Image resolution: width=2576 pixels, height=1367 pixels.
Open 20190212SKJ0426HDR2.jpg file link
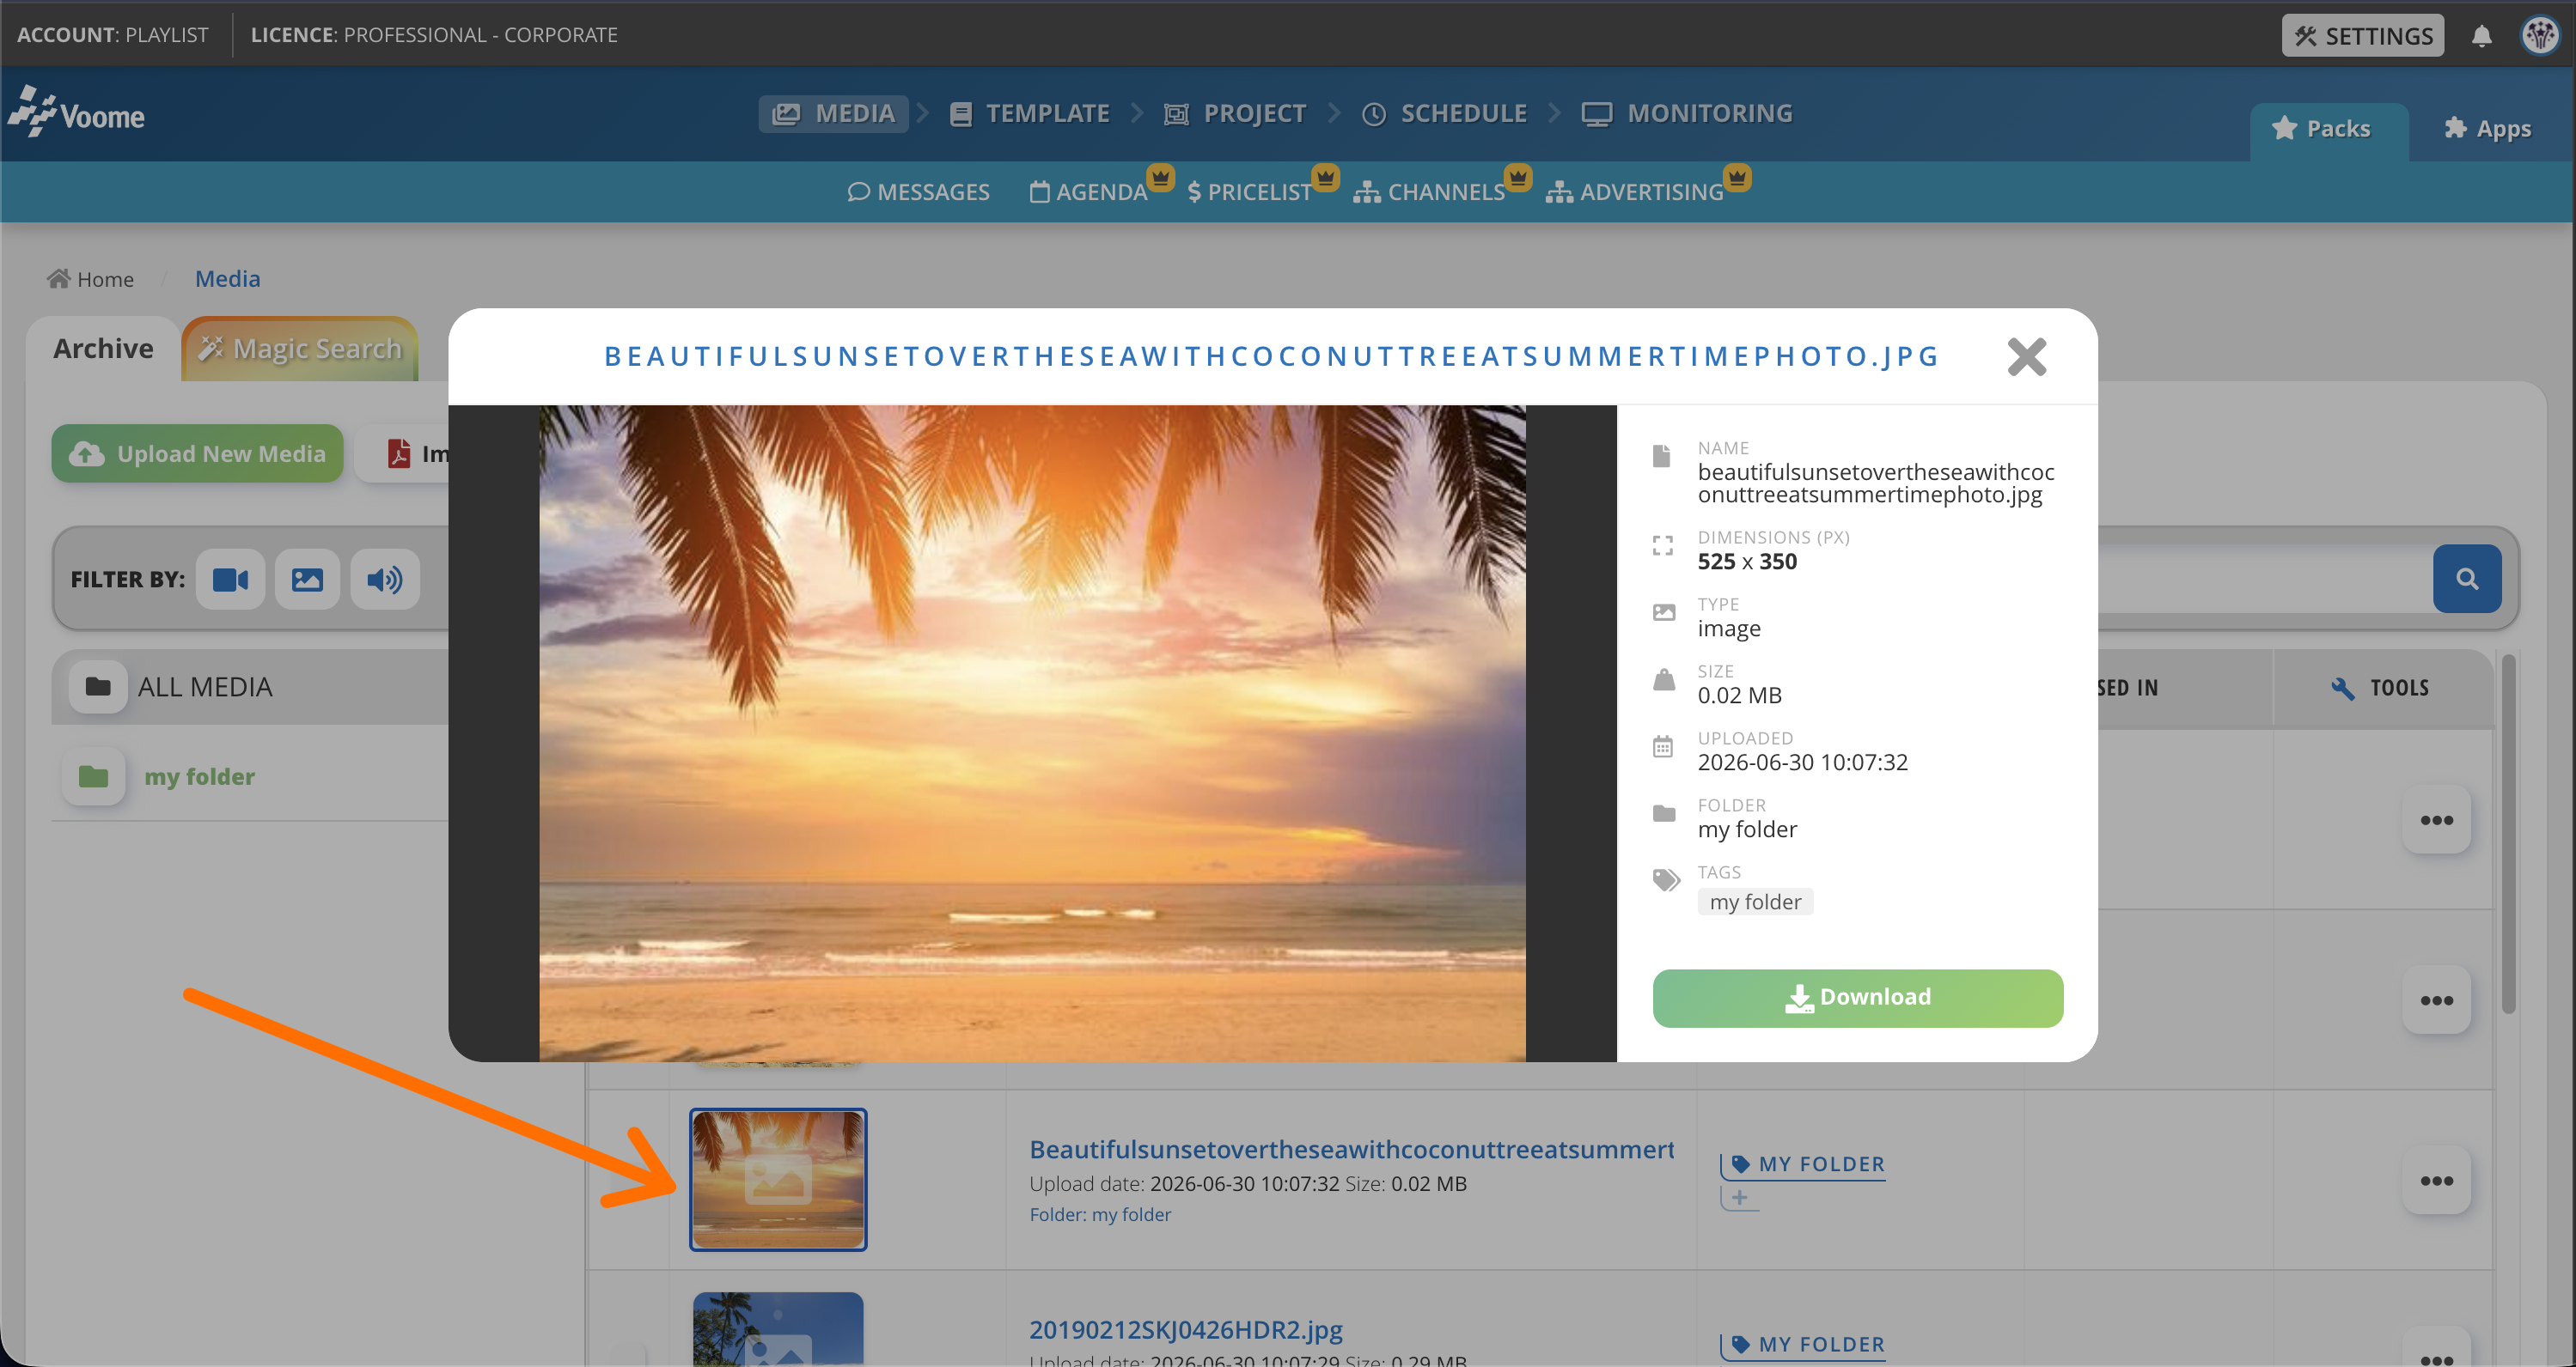coord(1185,1330)
